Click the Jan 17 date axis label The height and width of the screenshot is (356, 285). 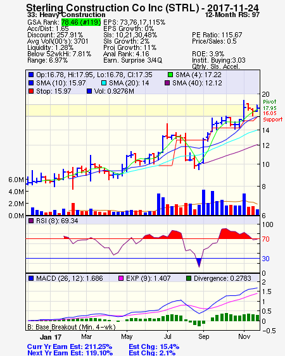pos(51,337)
